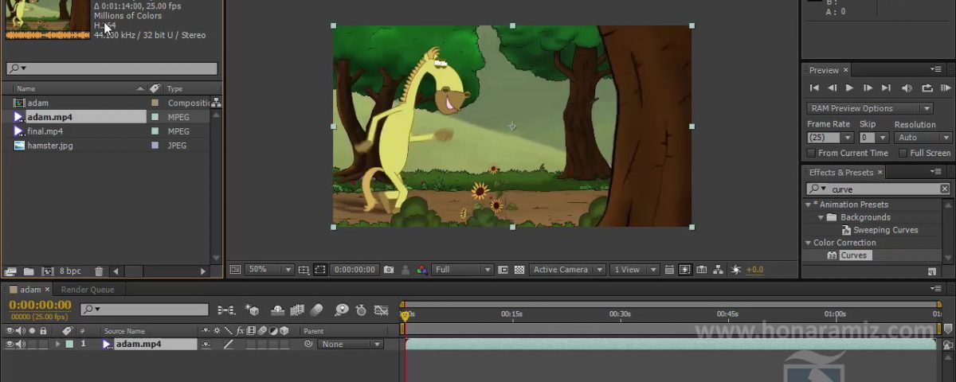
Task: Open the Graph Editor in timeline
Action: (x=382, y=310)
